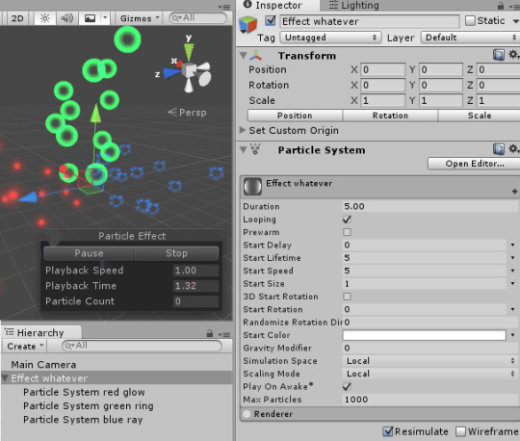Viewport: 520px width, 441px height.
Task: Enable the Prewarm checkbox
Action: [347, 232]
